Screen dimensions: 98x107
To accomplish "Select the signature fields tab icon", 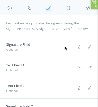I will pyautogui.click(x=49, y=8).
